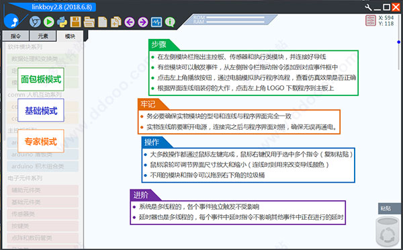Click the 粘贴 paste button
The image size is (403, 250).
point(389,208)
